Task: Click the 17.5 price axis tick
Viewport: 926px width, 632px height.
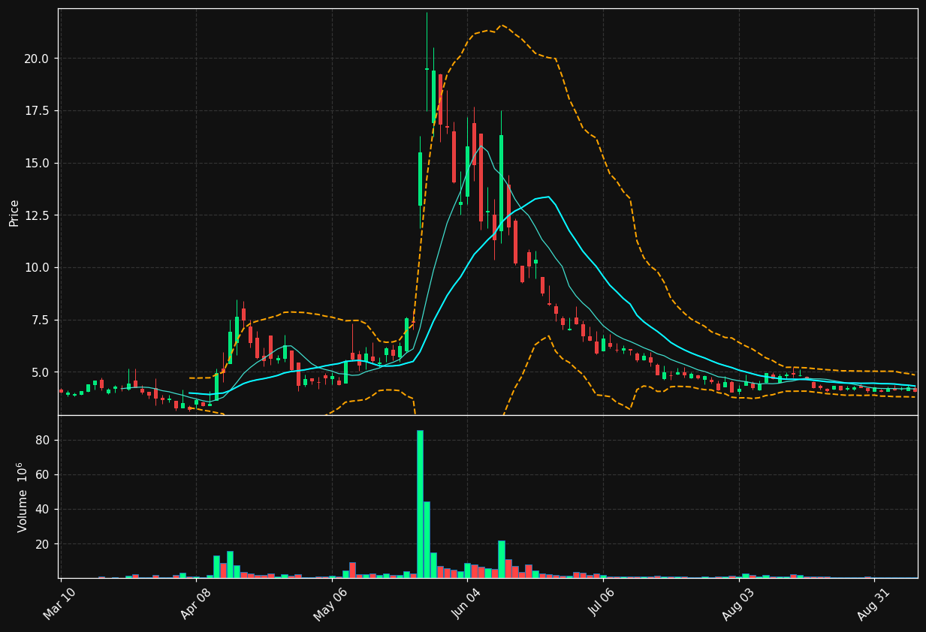Action: tap(37, 111)
